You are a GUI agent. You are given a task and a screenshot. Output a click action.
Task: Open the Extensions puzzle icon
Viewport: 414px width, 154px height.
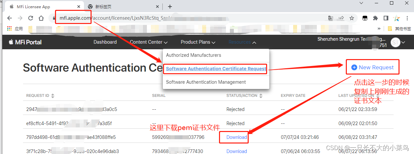click(x=375, y=18)
